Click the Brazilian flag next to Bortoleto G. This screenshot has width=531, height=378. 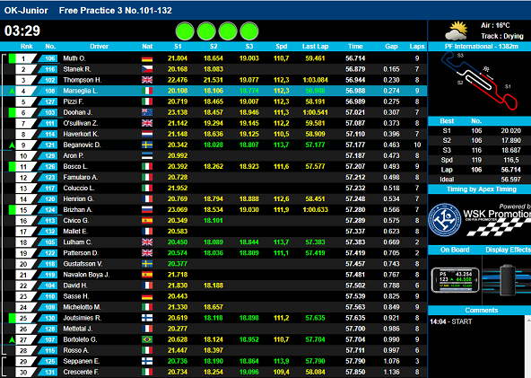point(147,339)
